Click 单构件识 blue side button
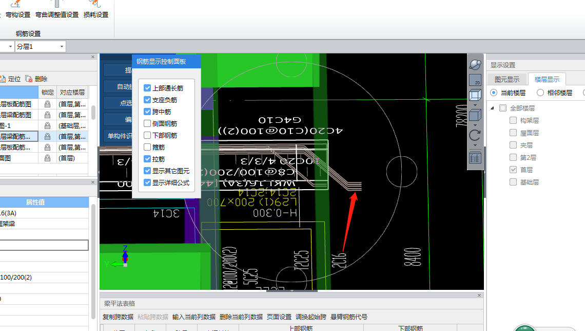Viewport: 585px width, 331px height. point(118,136)
